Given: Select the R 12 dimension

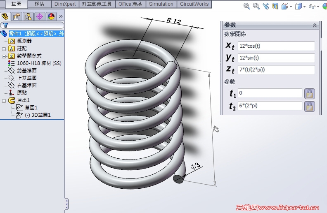Looking at the screenshot, I should tap(174, 21).
